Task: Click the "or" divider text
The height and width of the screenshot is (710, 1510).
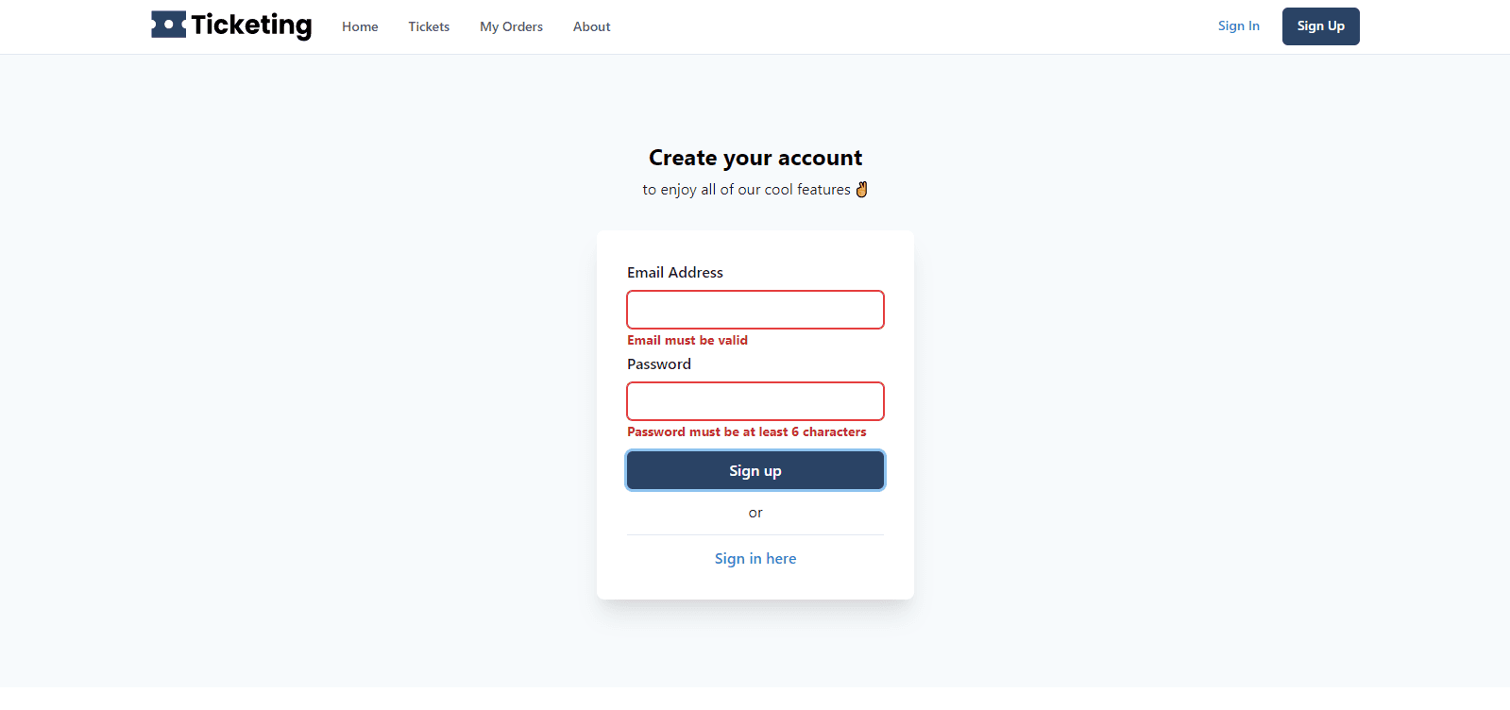Action: coord(755,513)
